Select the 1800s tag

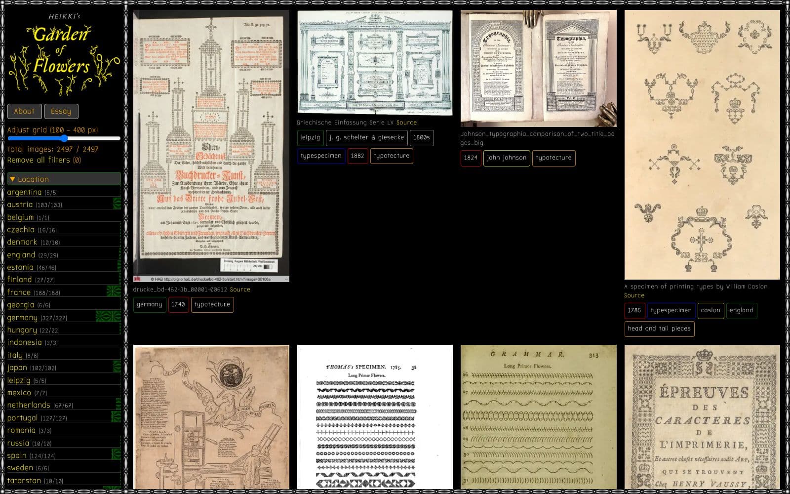pyautogui.click(x=422, y=137)
